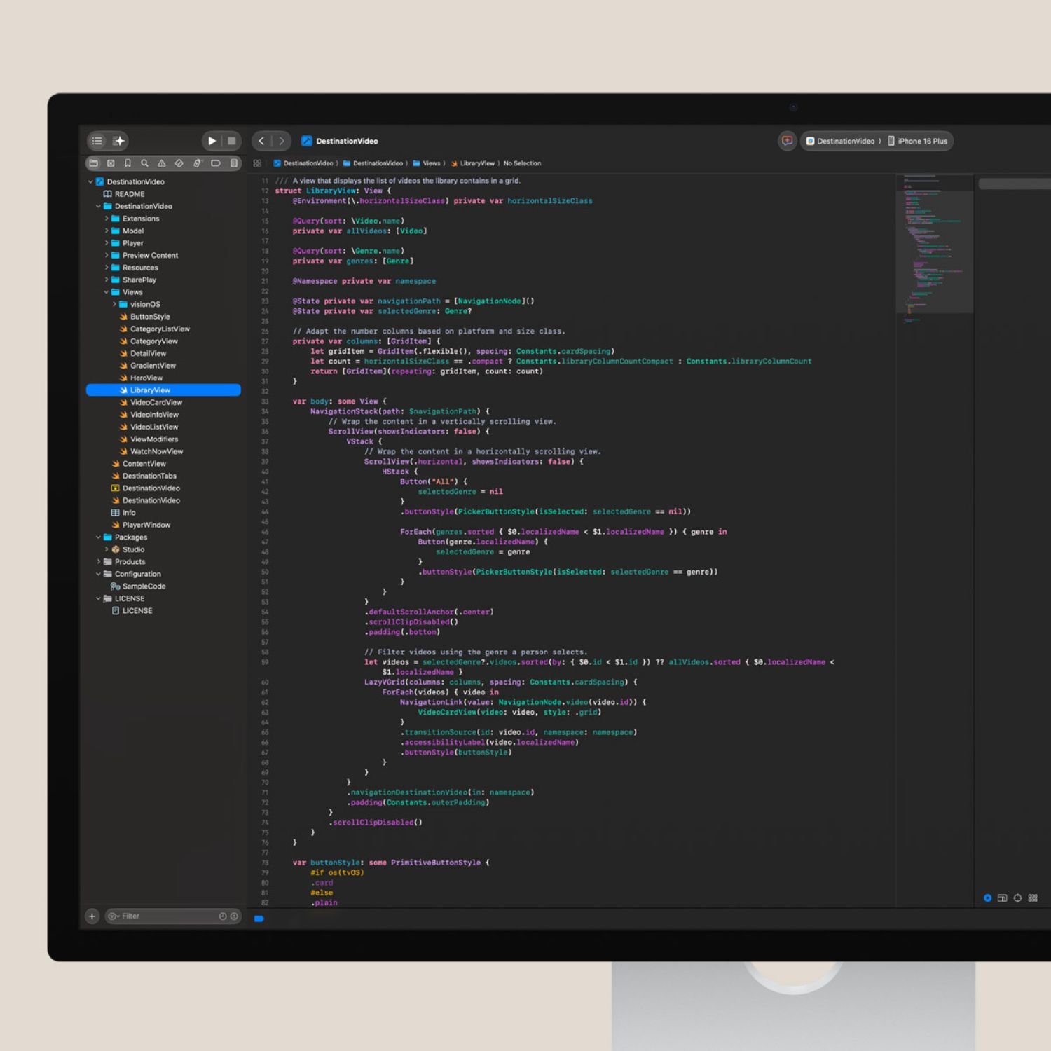Open the VideoInfoView file
This screenshot has width=1051, height=1051.
[x=149, y=415]
